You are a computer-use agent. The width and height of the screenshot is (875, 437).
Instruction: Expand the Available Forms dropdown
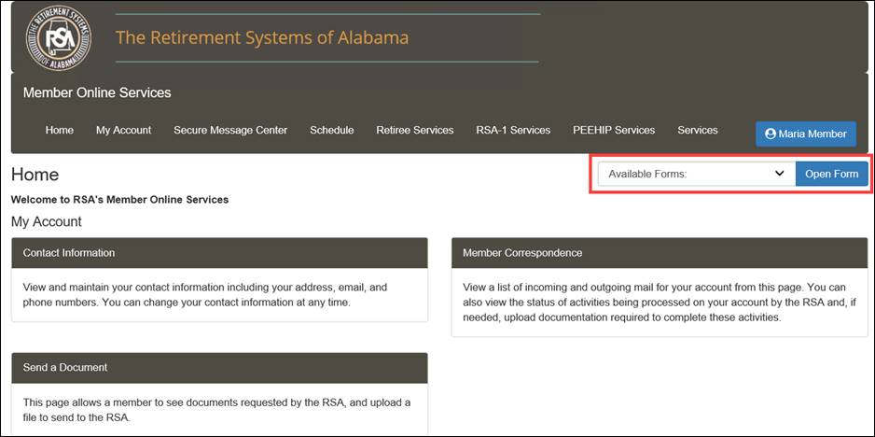tap(697, 174)
